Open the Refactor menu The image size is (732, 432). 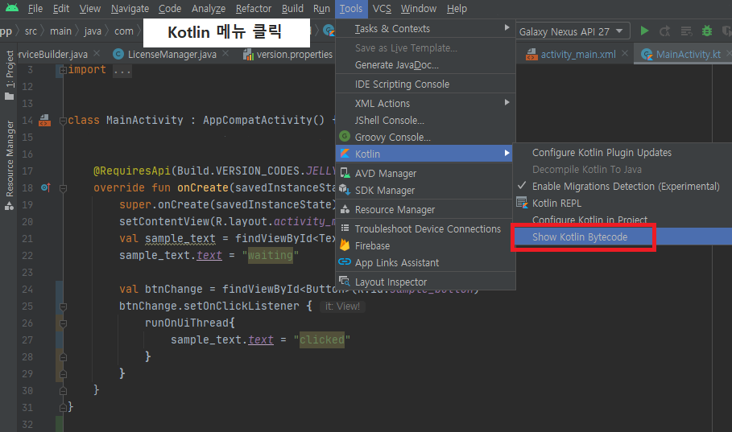254,8
